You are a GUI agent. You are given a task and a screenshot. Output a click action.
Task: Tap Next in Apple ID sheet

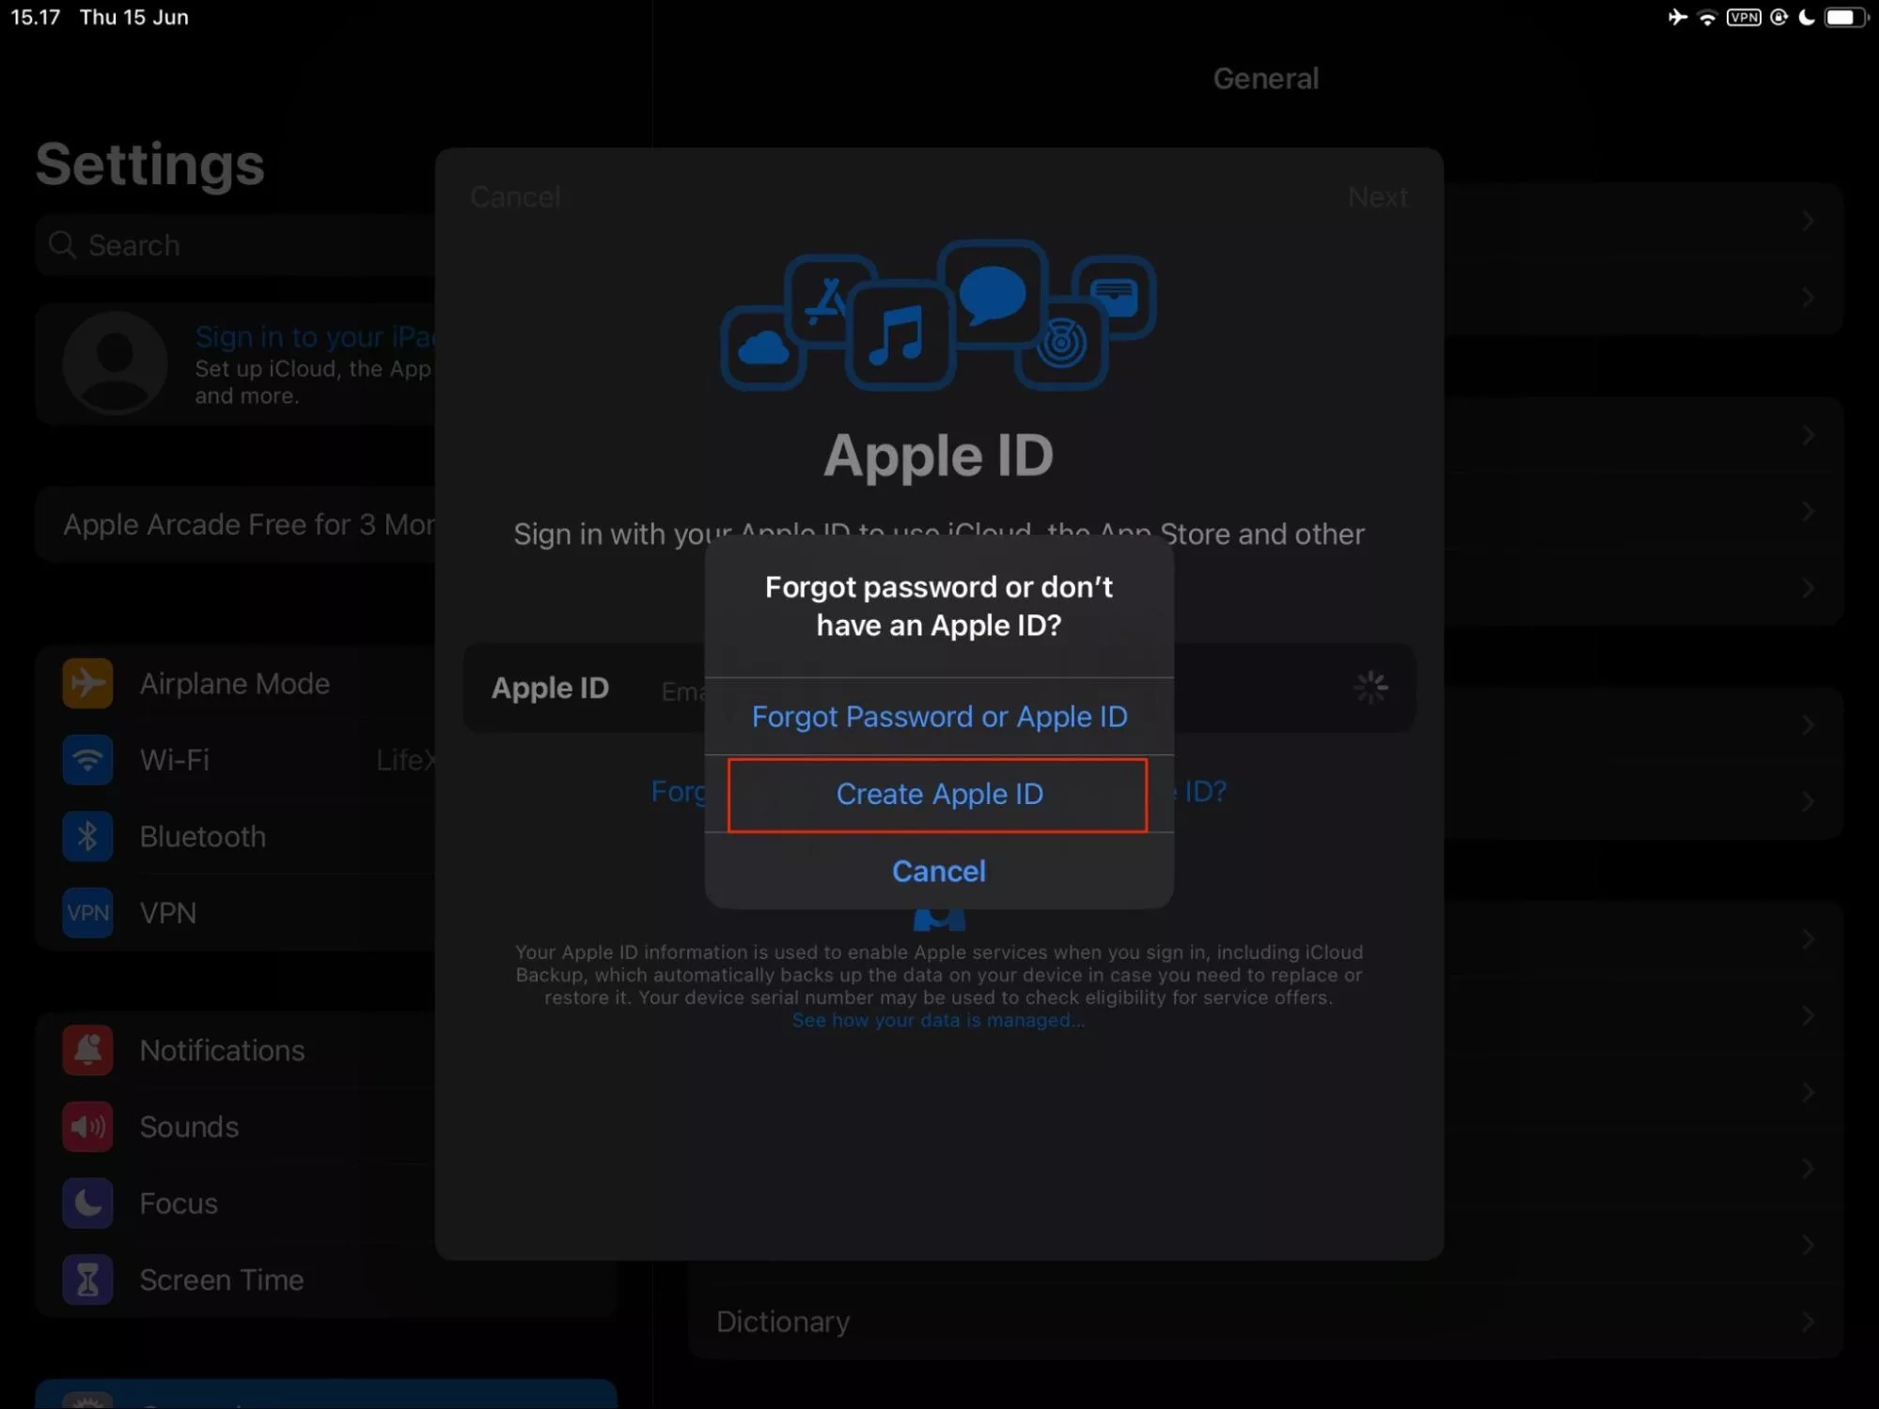(x=1377, y=197)
